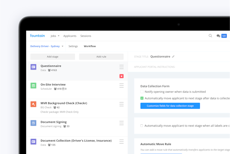This screenshot has height=154, width=230.
Task: Click the Document Signing reorder handle
Action: [122, 123]
